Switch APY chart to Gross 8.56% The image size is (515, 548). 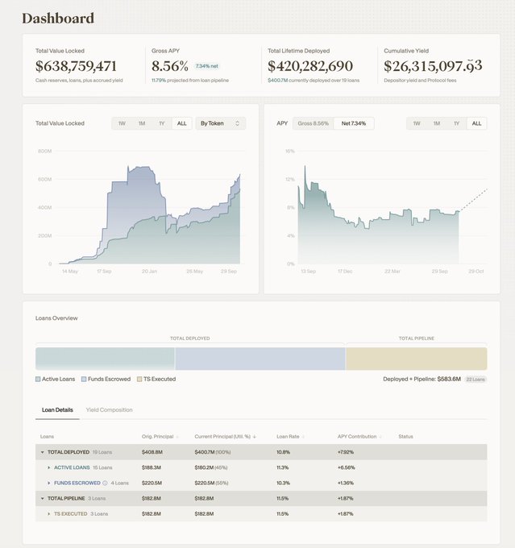[314, 123]
